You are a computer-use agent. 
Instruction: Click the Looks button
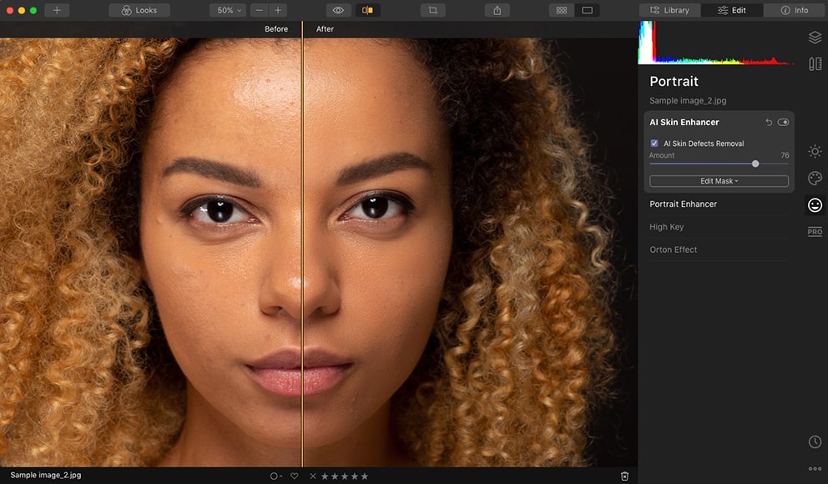tap(139, 10)
